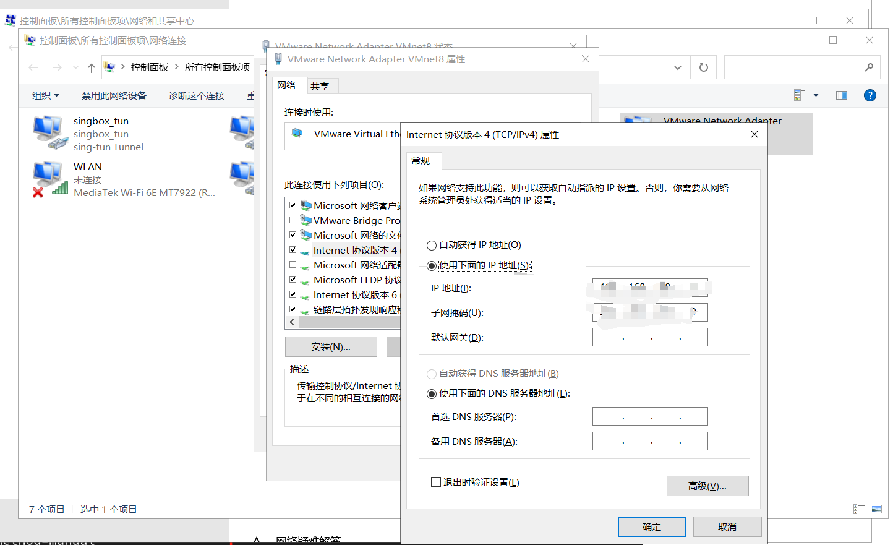Click the search magnifier icon
The height and width of the screenshot is (545, 893).
click(869, 67)
